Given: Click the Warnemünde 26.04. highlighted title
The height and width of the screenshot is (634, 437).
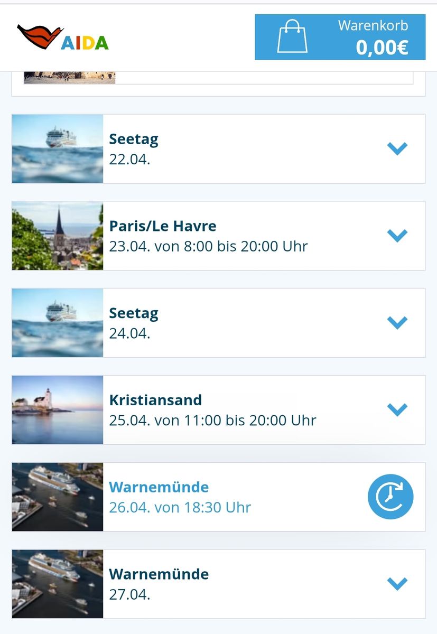Looking at the screenshot, I should [159, 487].
